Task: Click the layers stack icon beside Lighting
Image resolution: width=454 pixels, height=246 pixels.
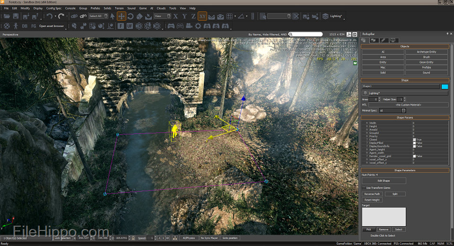Action: (325, 16)
